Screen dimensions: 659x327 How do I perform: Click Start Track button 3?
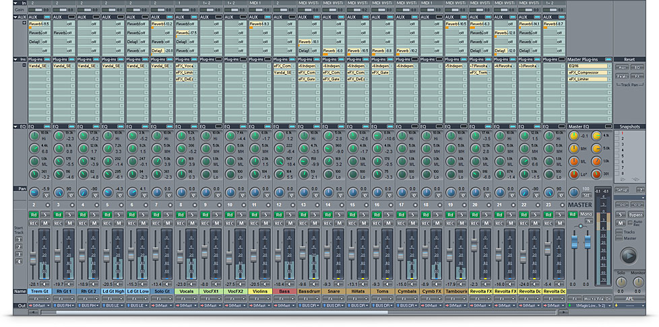[18, 254]
